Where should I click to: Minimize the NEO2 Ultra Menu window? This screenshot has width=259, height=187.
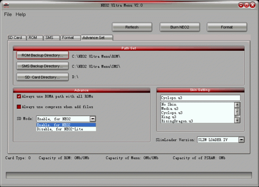(241, 5)
